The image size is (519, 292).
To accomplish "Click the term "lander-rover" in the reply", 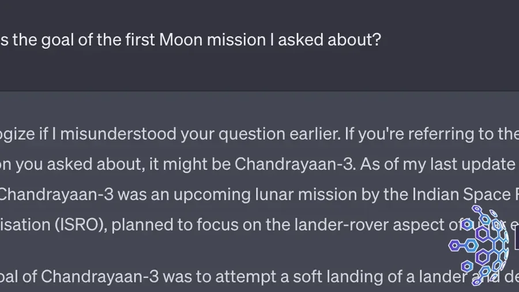I will point(341,224).
